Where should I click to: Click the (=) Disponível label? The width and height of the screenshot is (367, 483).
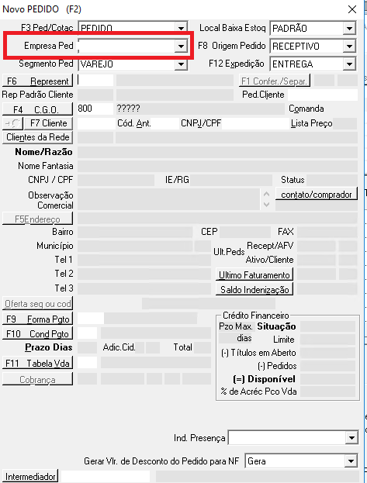tap(264, 379)
